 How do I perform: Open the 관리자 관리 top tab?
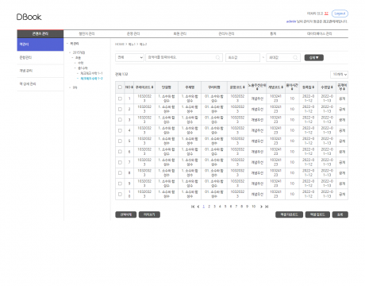[x=226, y=33]
